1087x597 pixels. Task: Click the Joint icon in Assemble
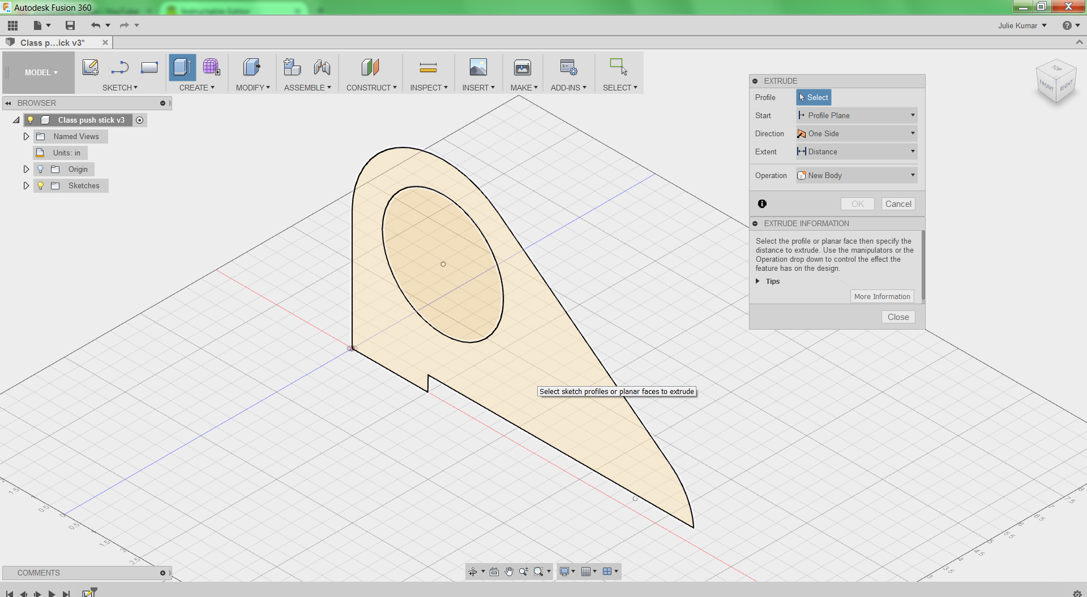point(322,67)
